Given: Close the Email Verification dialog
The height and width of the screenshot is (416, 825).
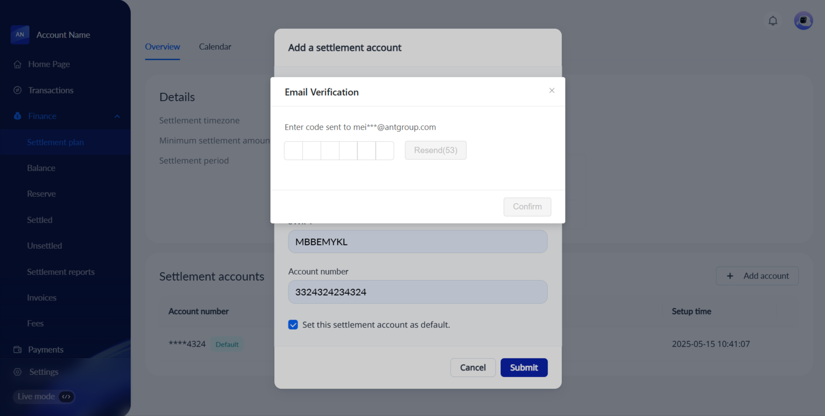Looking at the screenshot, I should coord(552,90).
